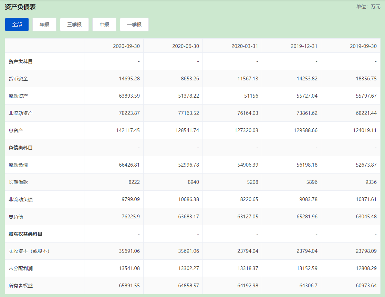Click the 2019-12-31 column header
This screenshot has height=297, width=385.
(304, 46)
